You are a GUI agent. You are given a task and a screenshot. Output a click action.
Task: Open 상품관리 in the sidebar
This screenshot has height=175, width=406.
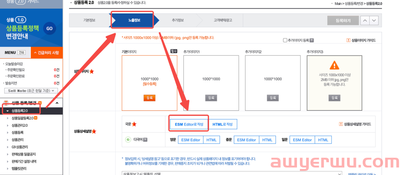coord(17,140)
